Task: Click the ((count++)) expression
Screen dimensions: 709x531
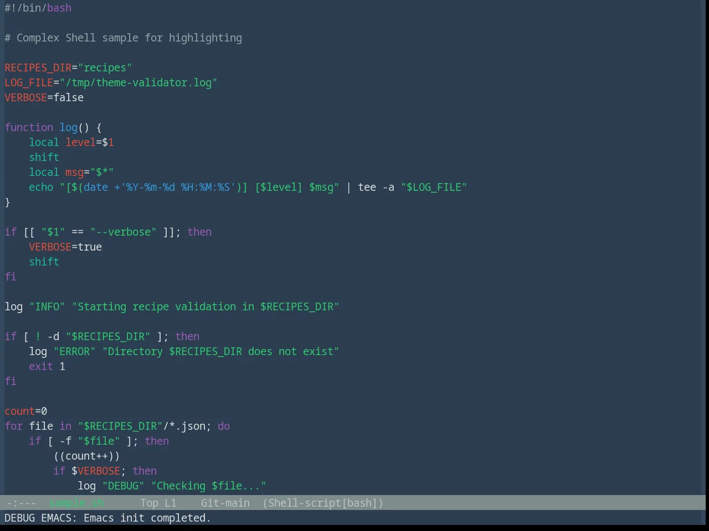Action: click(x=87, y=456)
